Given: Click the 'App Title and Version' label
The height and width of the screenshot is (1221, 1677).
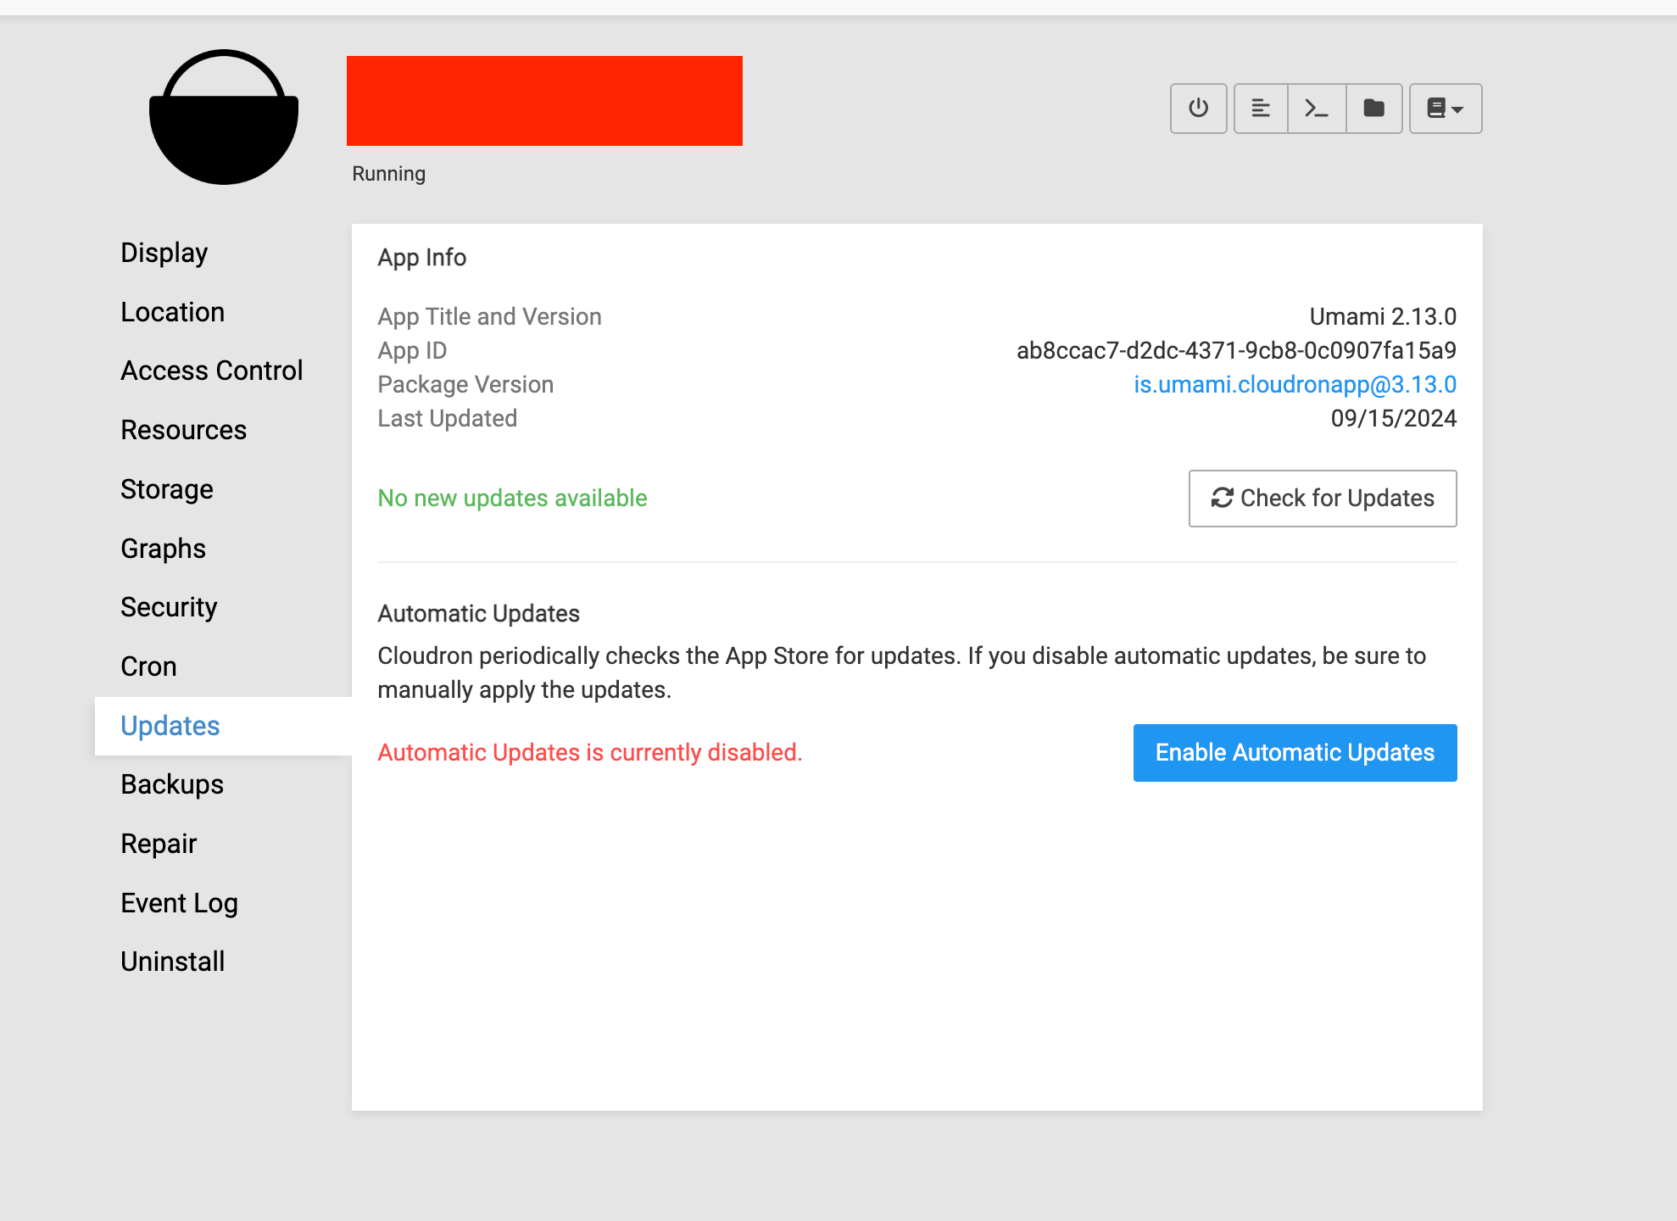Looking at the screenshot, I should [x=490, y=316].
